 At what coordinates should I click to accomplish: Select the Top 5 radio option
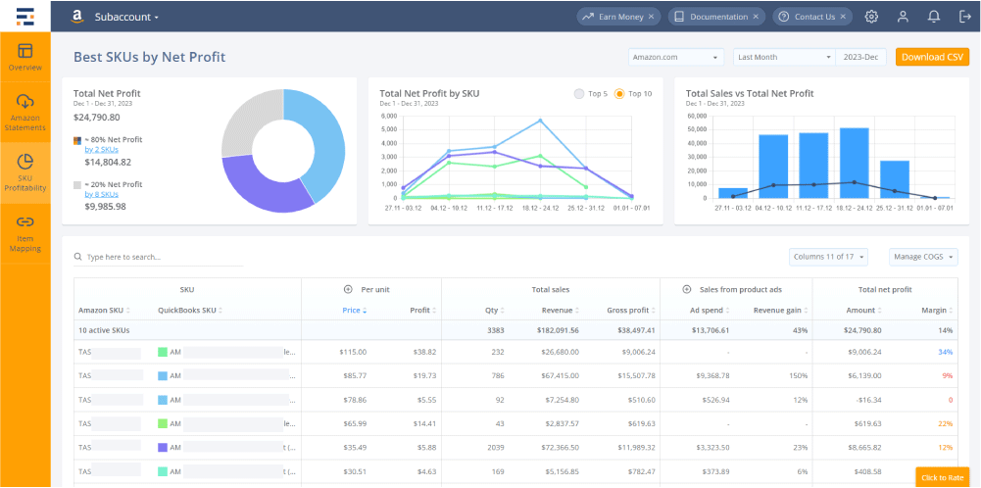pyautogui.click(x=578, y=94)
